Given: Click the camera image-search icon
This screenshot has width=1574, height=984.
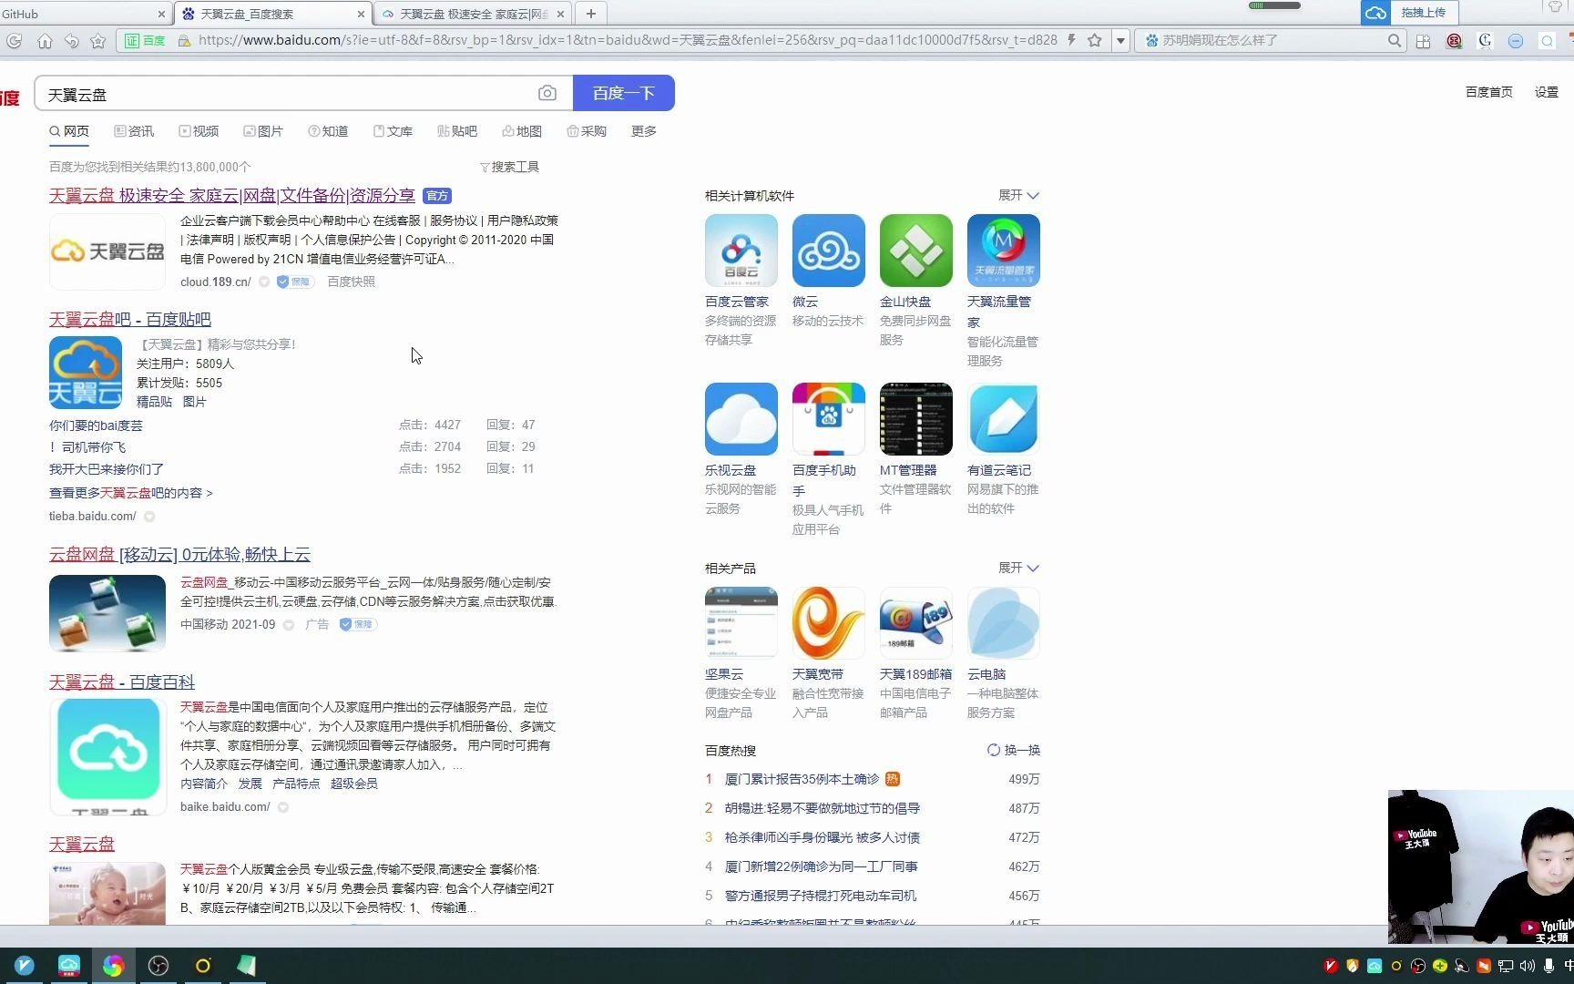Looking at the screenshot, I should [x=547, y=93].
